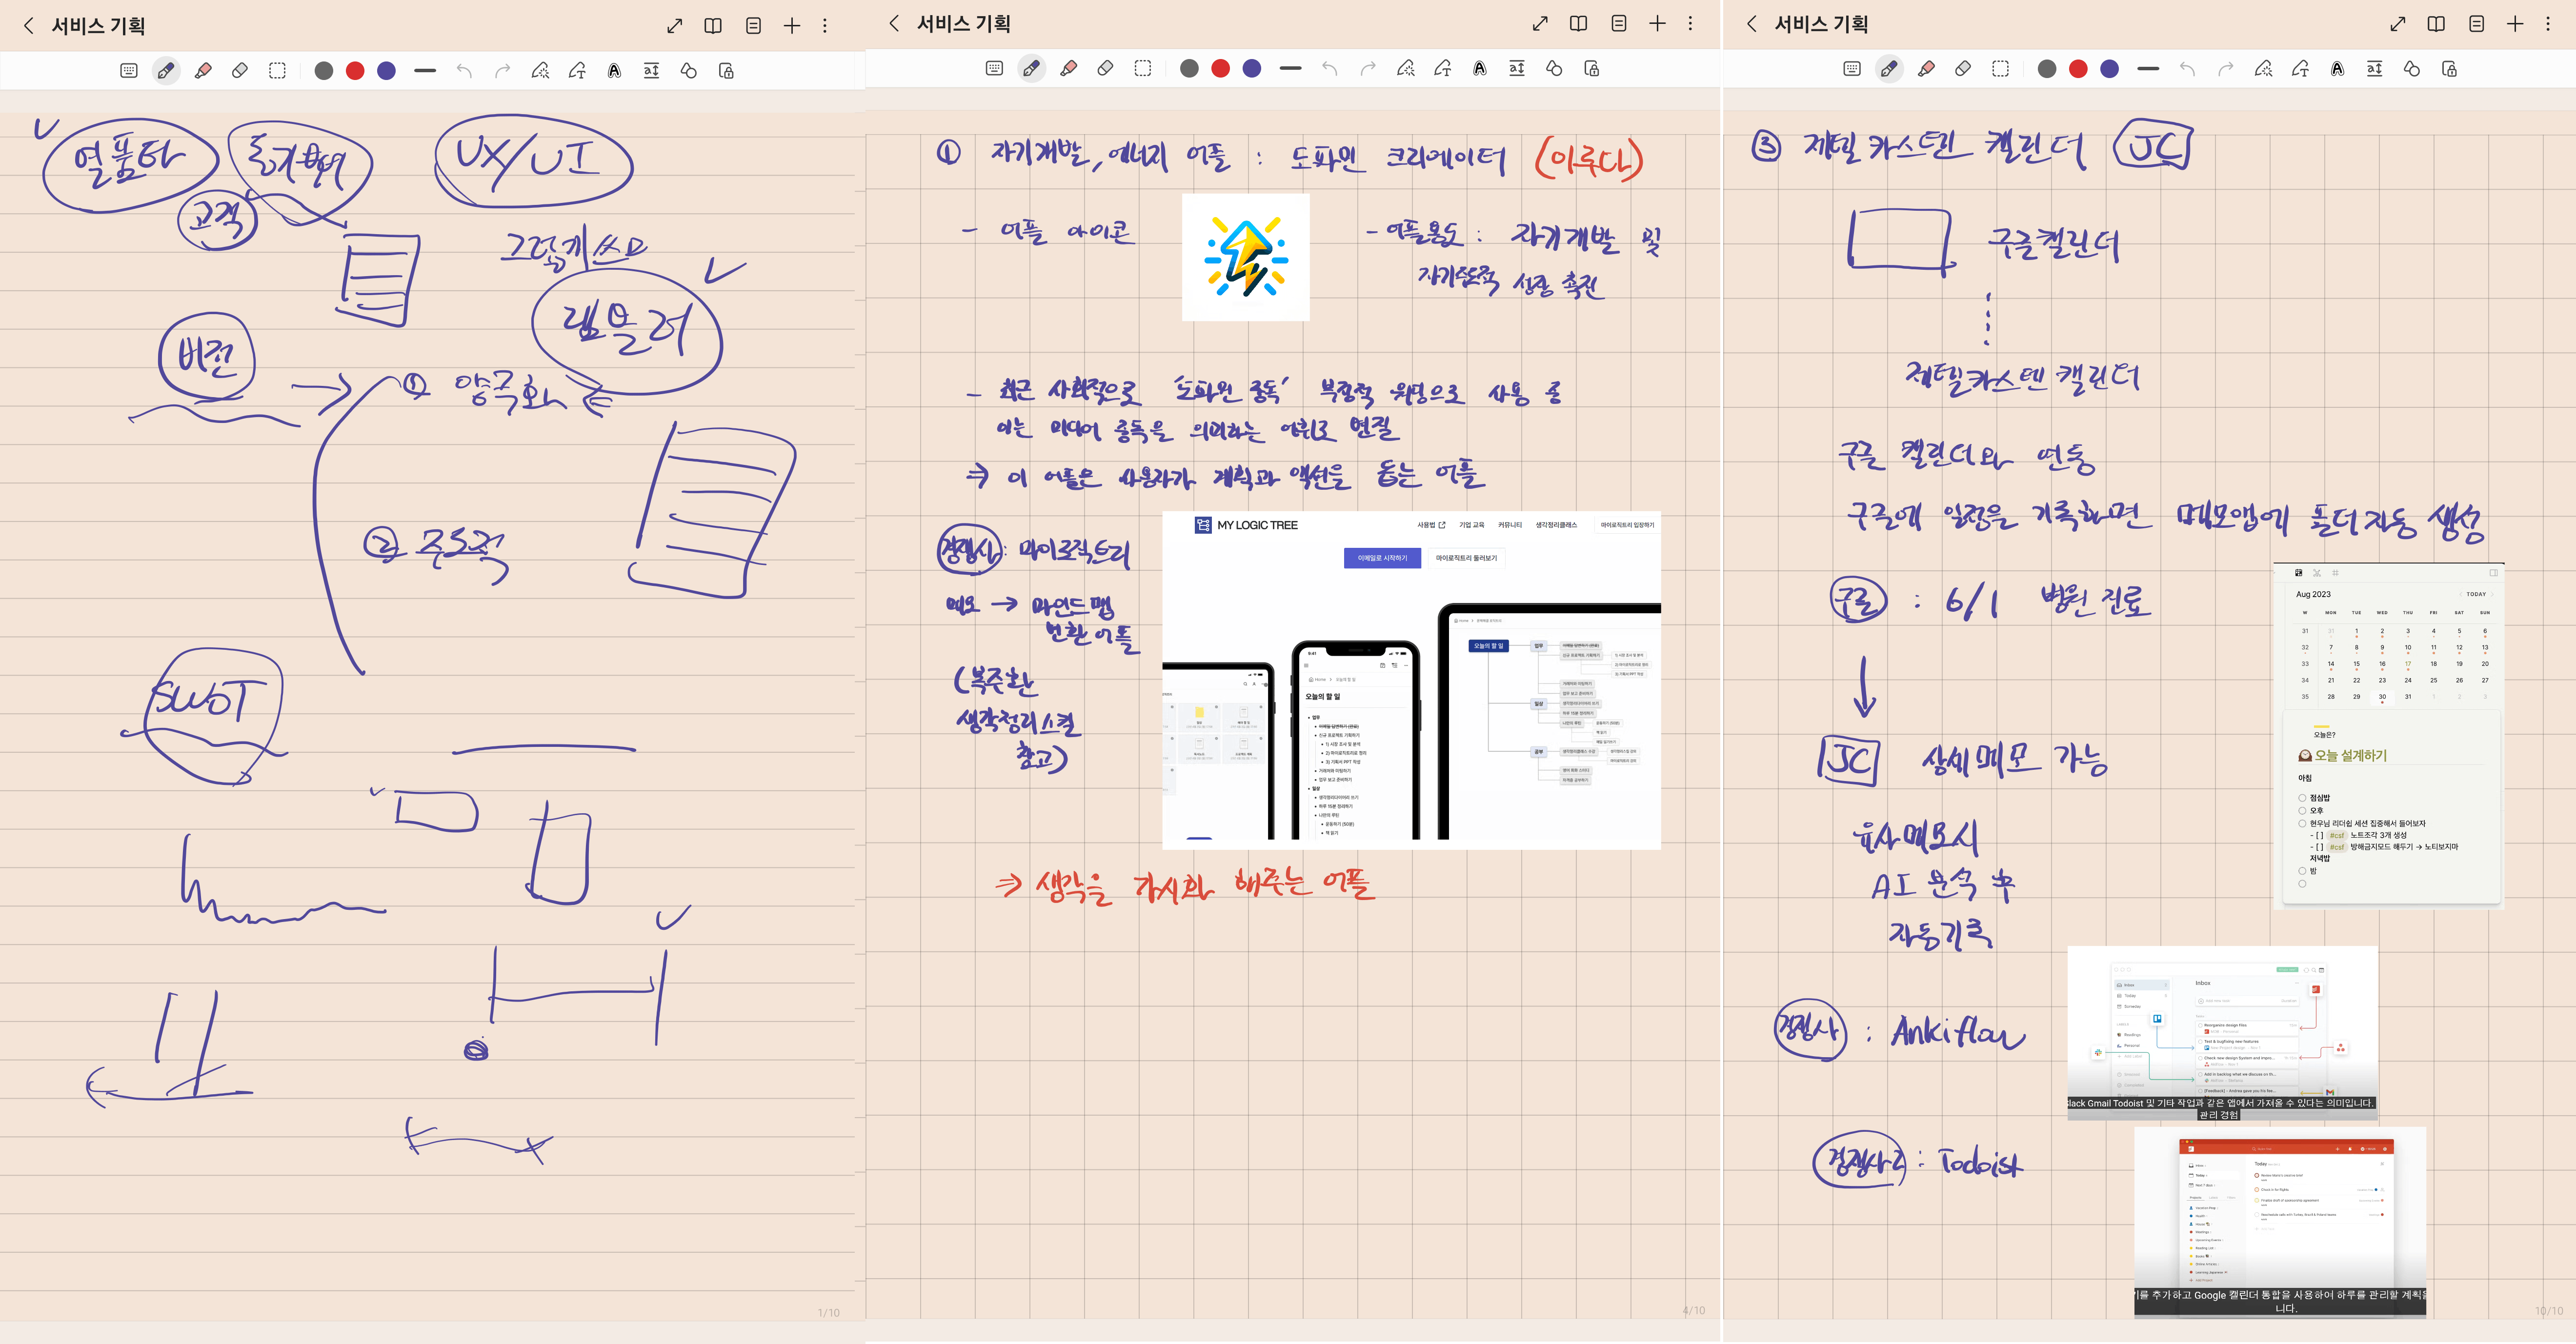Open three-dot more options in right pane
Screen dimensions: 2576x1344
pyautogui.click(x=2548, y=24)
